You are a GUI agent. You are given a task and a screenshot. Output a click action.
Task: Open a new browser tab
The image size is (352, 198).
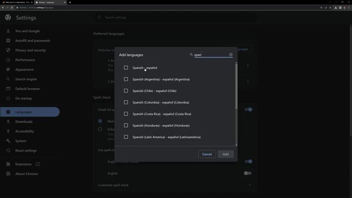point(70,2)
